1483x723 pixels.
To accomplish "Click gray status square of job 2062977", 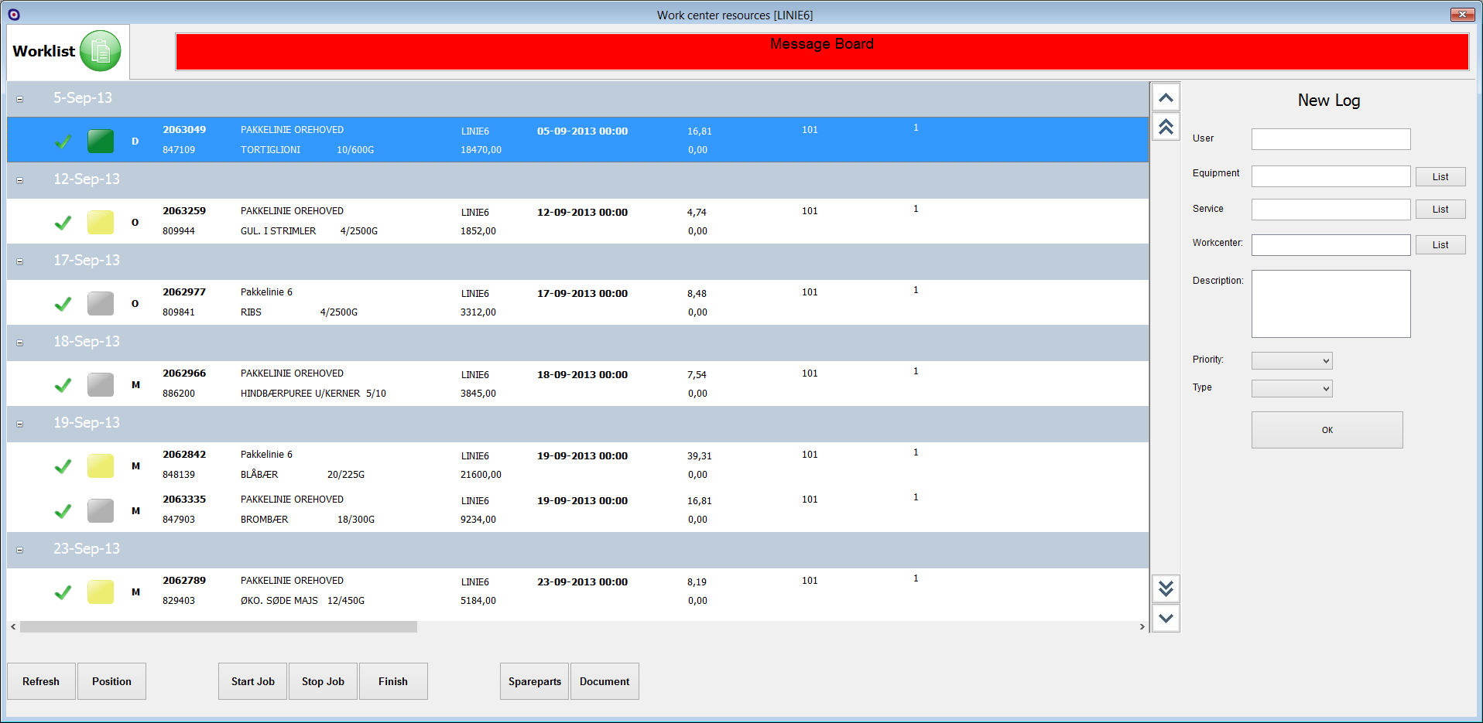I will pyautogui.click(x=101, y=304).
